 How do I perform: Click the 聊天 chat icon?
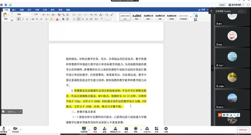coord(126,129)
